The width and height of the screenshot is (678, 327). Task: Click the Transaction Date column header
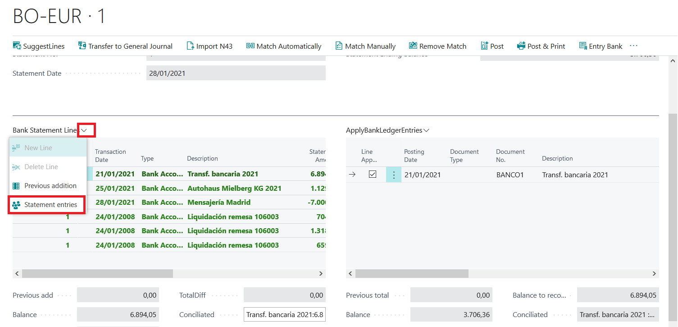pos(111,156)
